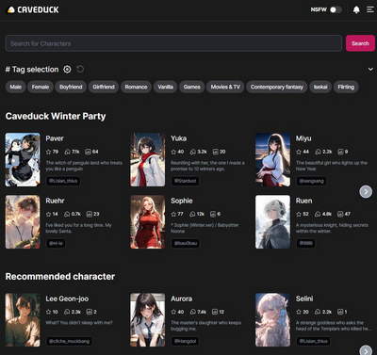Viewport: 377px width, 355px height.
Task: Select the Isekai tag
Action: click(320, 87)
